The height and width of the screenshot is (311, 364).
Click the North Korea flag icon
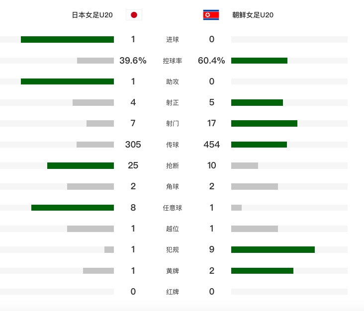click(x=211, y=15)
